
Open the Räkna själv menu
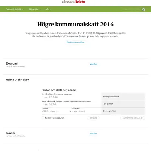34,9
